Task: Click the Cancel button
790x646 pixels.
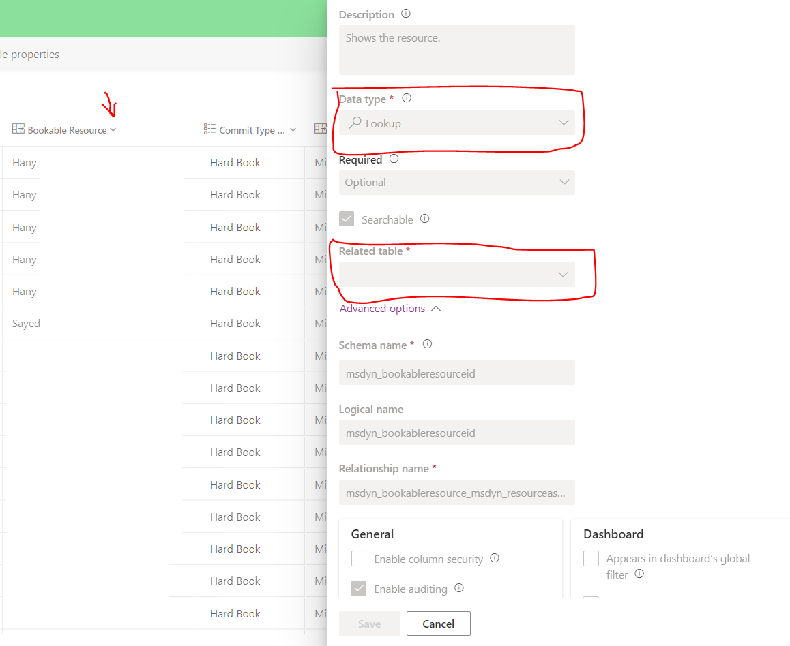Action: (438, 623)
